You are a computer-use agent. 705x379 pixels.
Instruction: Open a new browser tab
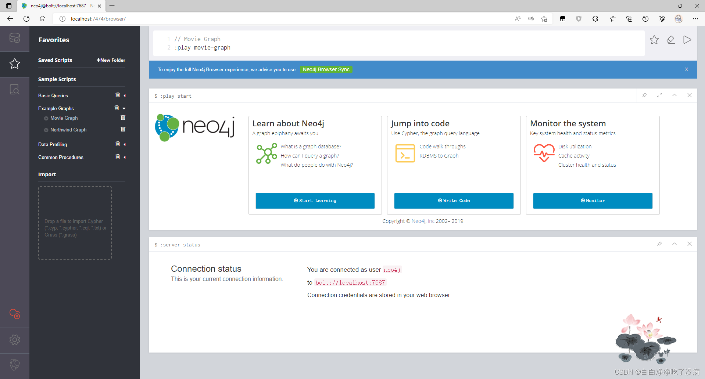(112, 6)
